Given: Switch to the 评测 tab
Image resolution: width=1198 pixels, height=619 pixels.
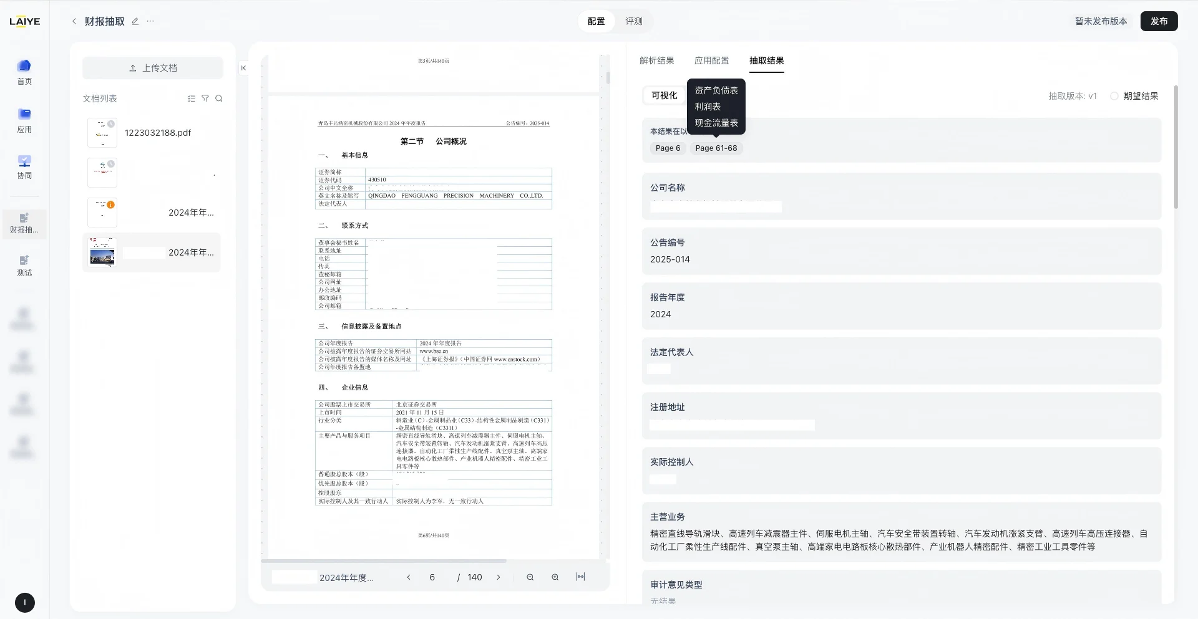Looking at the screenshot, I should (x=634, y=21).
